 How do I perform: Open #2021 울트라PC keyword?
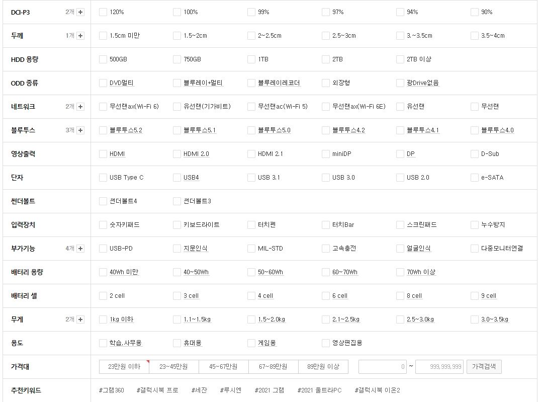coord(320,390)
